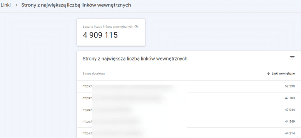
Task: Click the Strona docelowa column header
Action: (93, 74)
